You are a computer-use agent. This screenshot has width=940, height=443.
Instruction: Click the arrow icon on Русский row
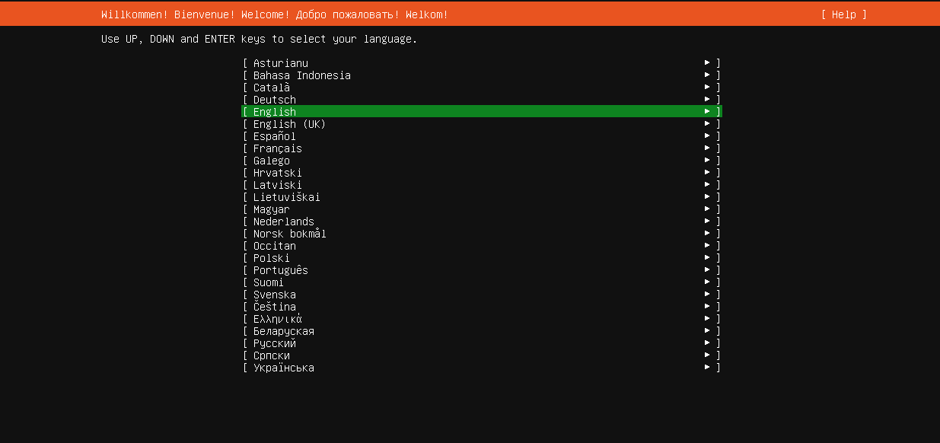pos(707,343)
